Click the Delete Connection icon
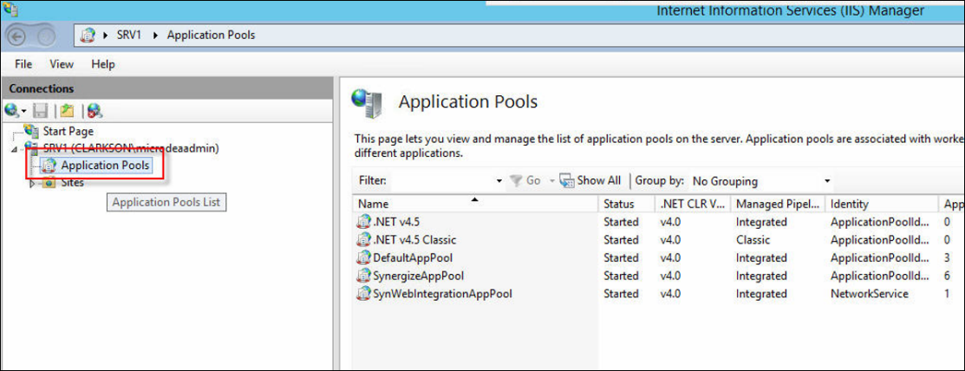 (x=95, y=111)
